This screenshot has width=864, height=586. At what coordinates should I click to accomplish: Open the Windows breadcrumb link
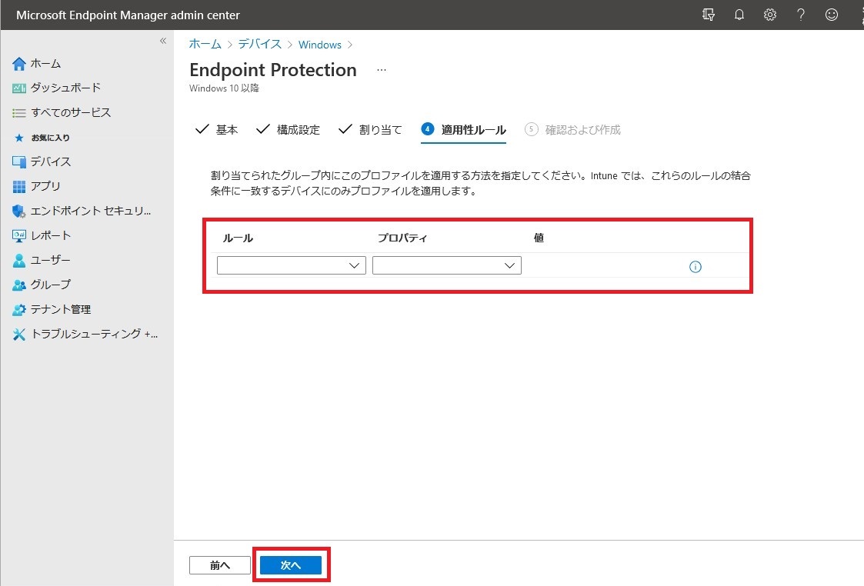tap(319, 45)
